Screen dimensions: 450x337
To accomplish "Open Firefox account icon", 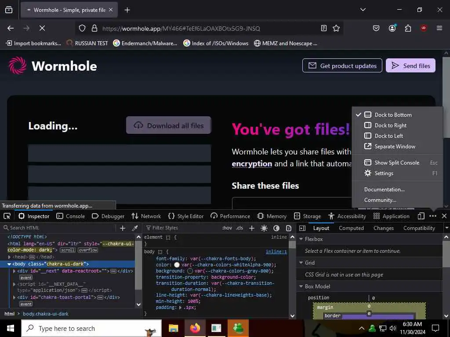I will [392, 28].
